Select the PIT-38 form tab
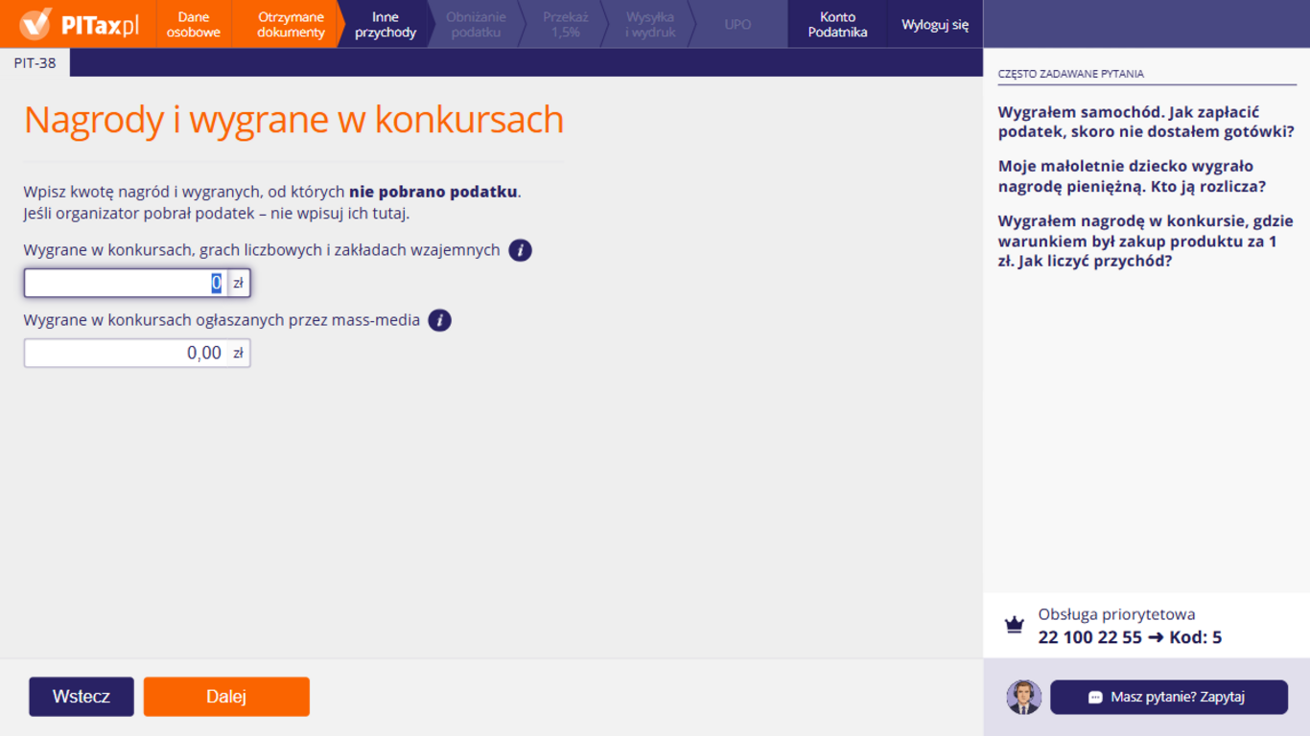This screenshot has width=1310, height=736. pyautogui.click(x=35, y=62)
